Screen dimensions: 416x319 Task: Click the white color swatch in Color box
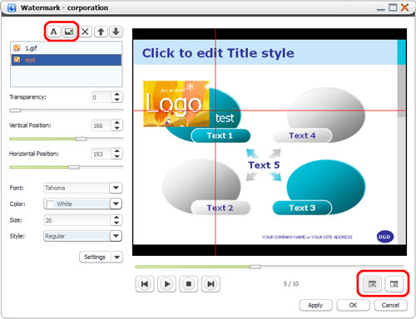pos(50,204)
